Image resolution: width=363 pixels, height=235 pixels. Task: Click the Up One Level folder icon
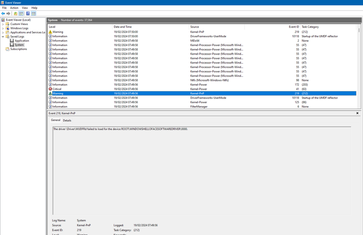16,14
